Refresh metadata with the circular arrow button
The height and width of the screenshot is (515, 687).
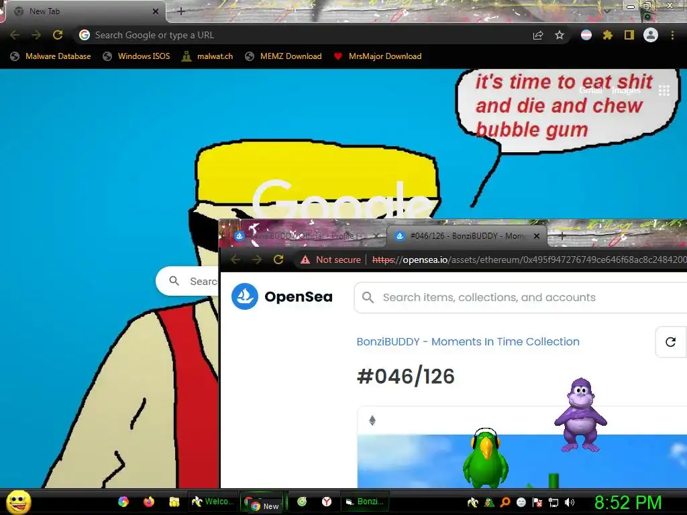tap(671, 342)
